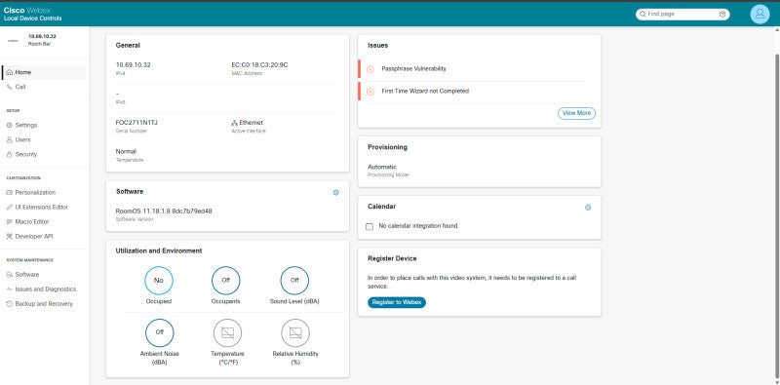
Task: Click the Register to Webex button
Action: pos(397,302)
